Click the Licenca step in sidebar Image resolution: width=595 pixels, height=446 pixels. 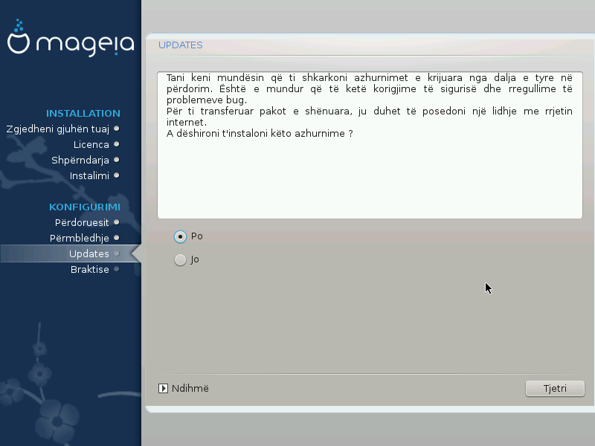coord(91,144)
